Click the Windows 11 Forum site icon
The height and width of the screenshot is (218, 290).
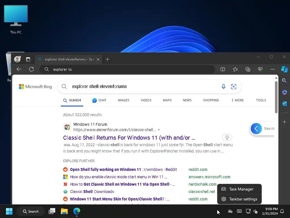pos(67,127)
